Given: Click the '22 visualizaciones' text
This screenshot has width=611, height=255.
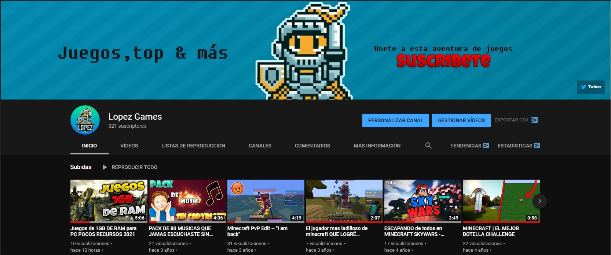Looking at the screenshot, I should (482, 244).
